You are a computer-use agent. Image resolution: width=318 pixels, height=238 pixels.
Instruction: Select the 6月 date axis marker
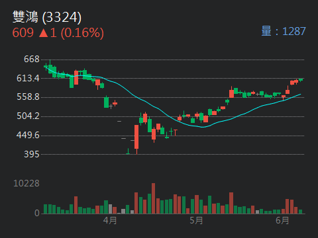(282, 220)
